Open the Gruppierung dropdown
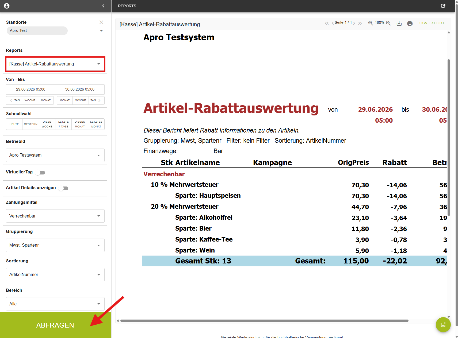The width and height of the screenshot is (458, 338). (x=55, y=245)
